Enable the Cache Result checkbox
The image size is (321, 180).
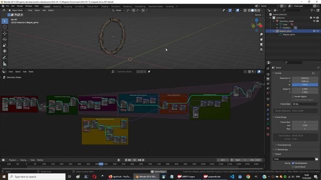pos(293,166)
